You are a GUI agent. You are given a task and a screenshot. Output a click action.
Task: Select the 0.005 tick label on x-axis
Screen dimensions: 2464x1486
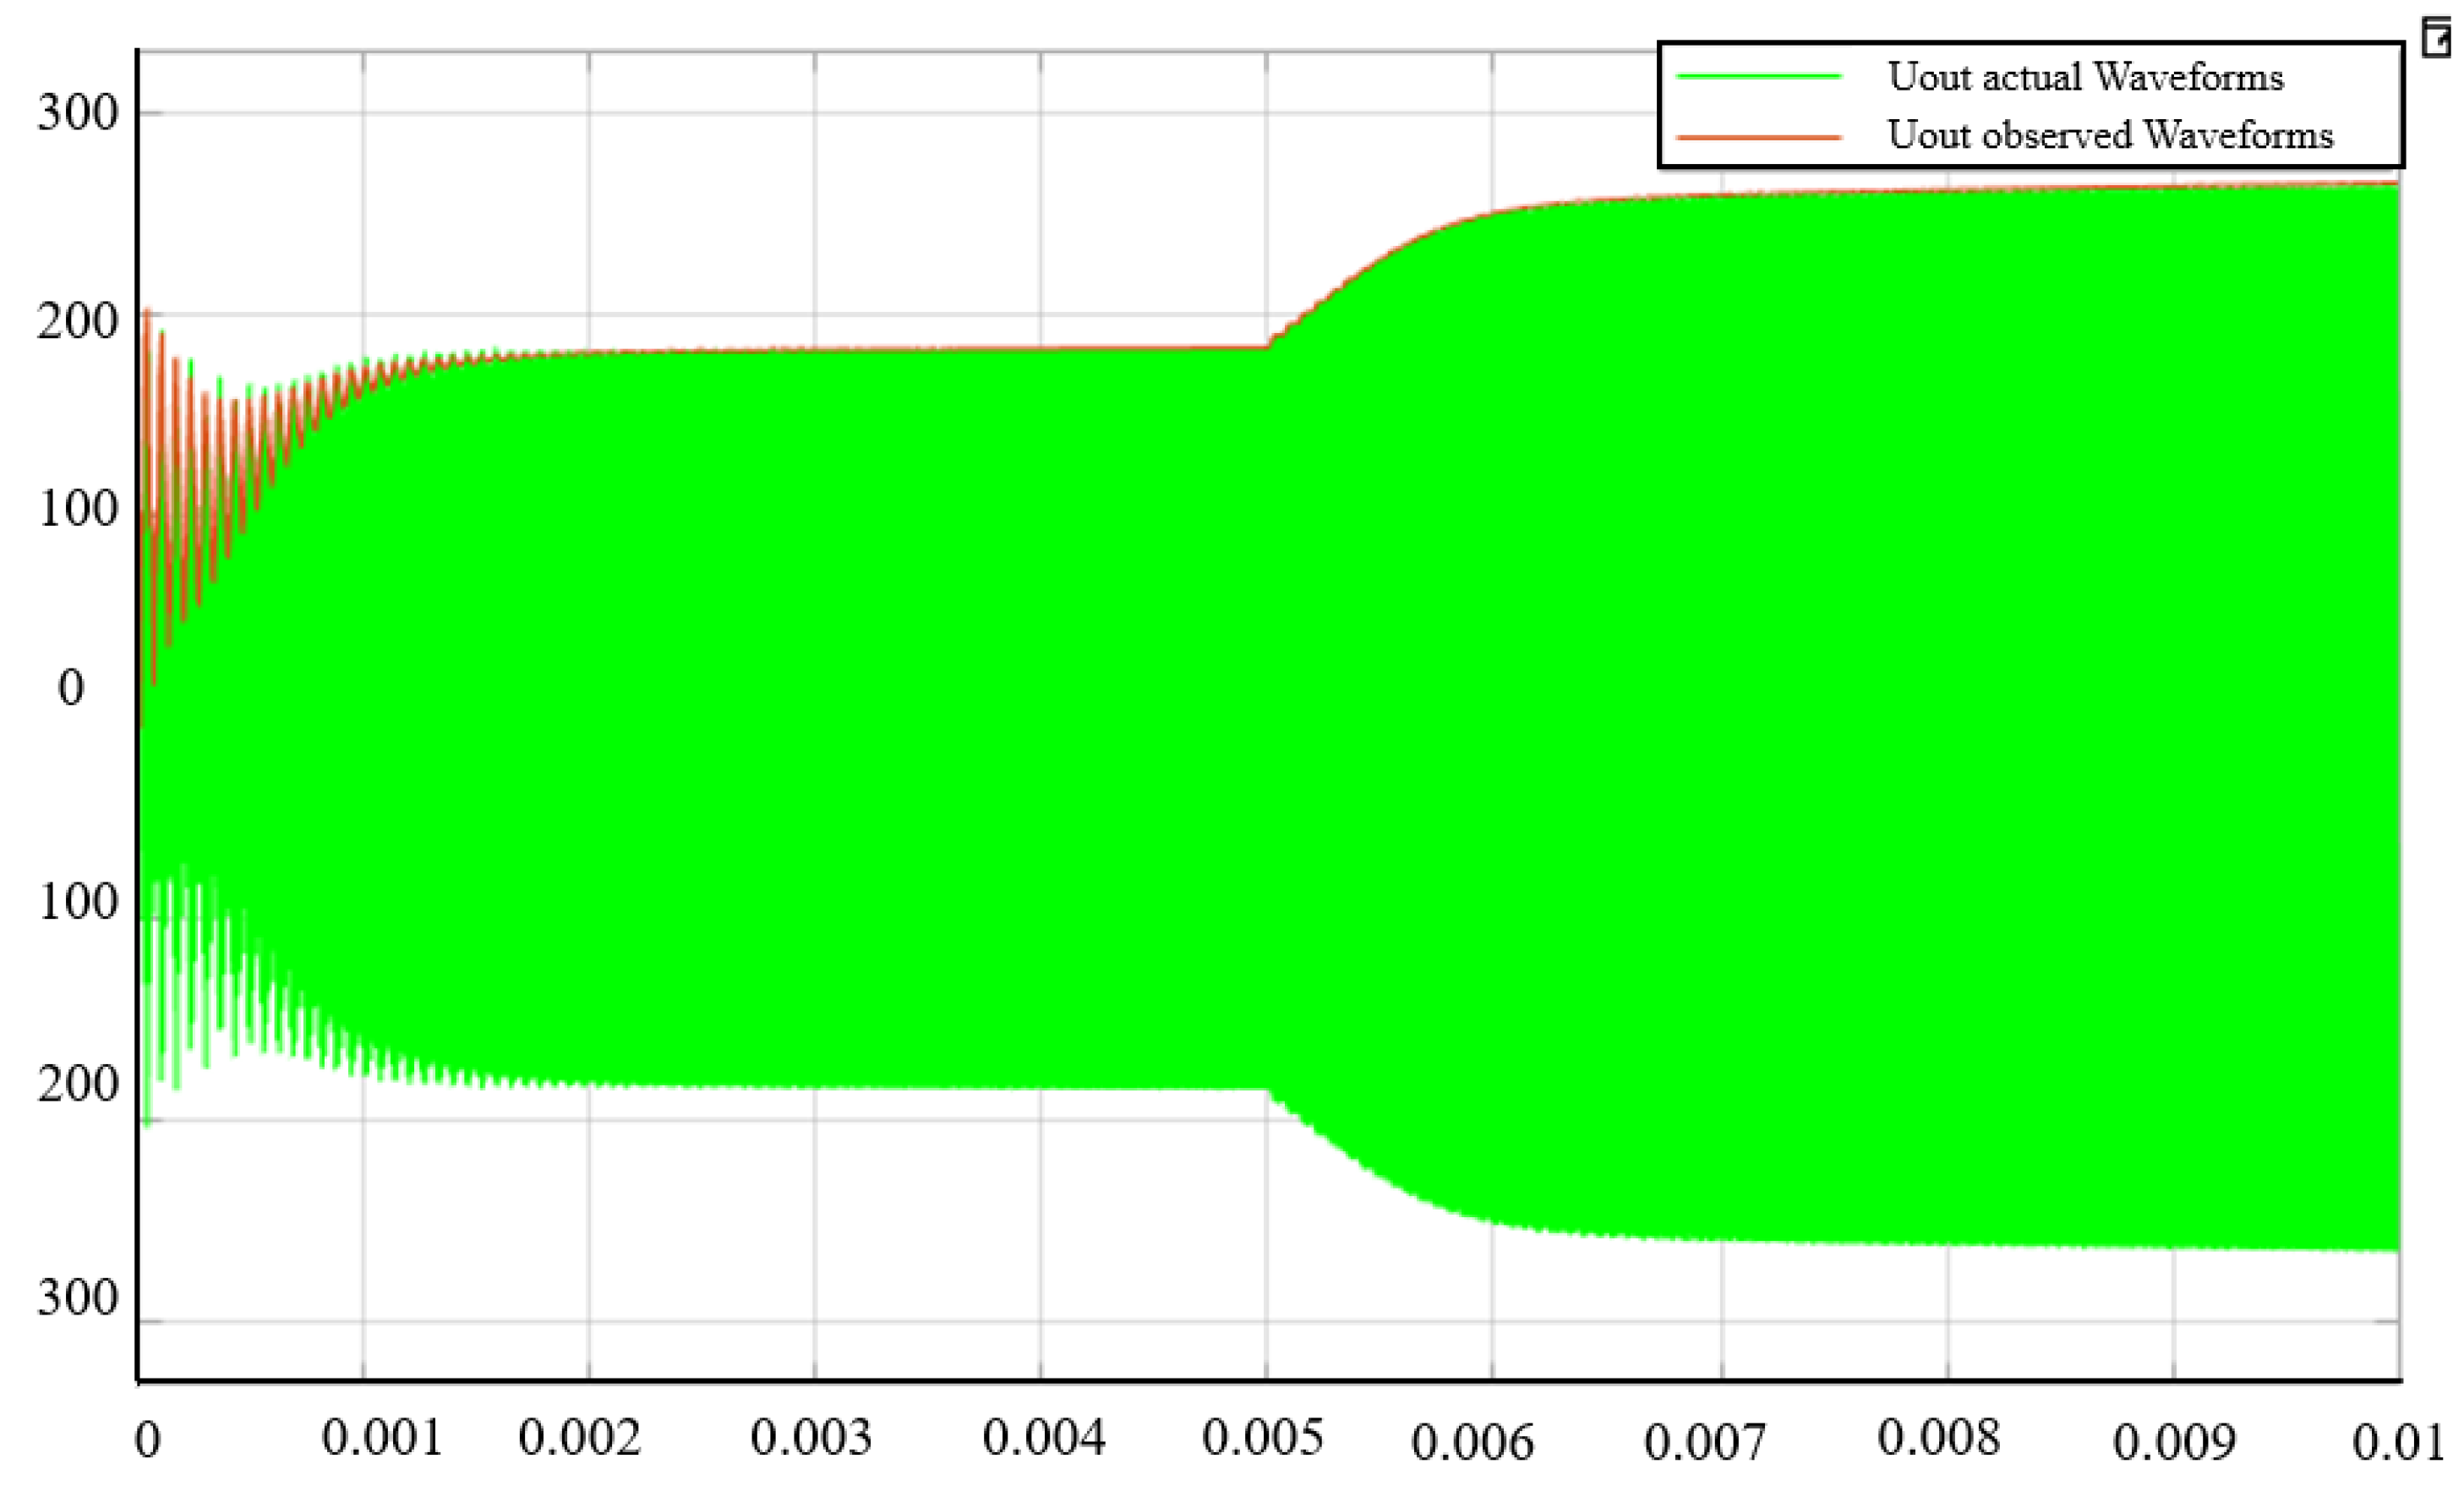[1262, 1438]
